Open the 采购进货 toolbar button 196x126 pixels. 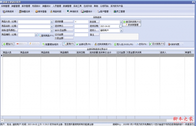tap(8, 12)
